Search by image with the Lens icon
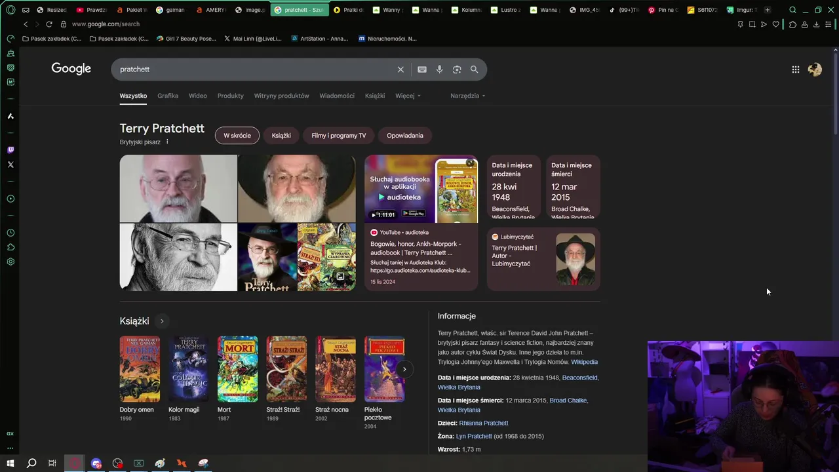The width and height of the screenshot is (839, 472). click(x=457, y=69)
